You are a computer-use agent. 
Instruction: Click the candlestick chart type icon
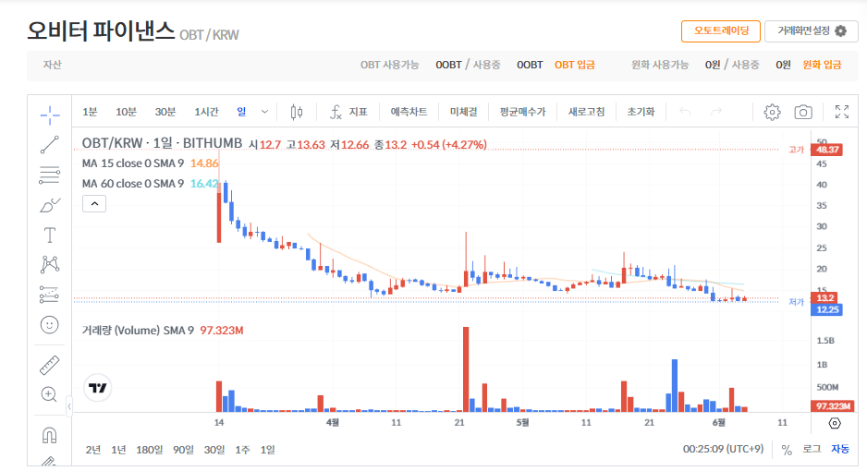[x=297, y=112]
